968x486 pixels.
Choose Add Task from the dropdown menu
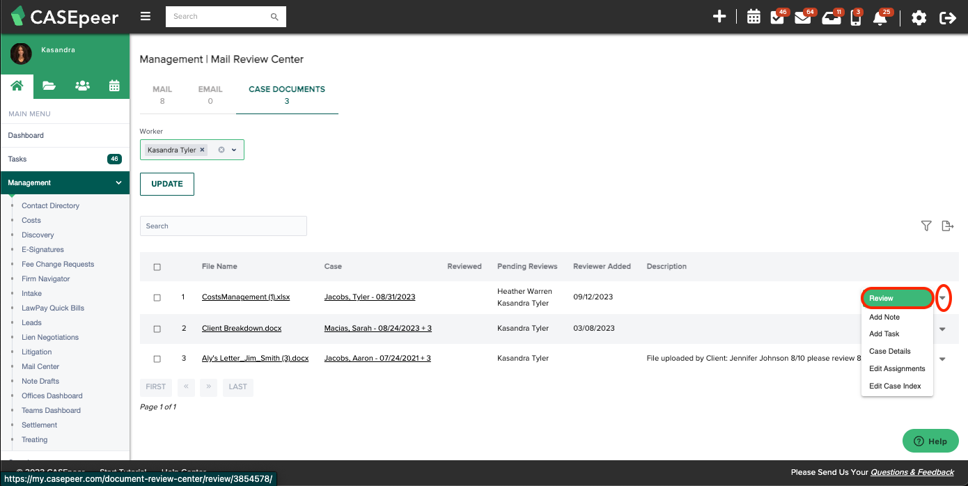pos(897,334)
